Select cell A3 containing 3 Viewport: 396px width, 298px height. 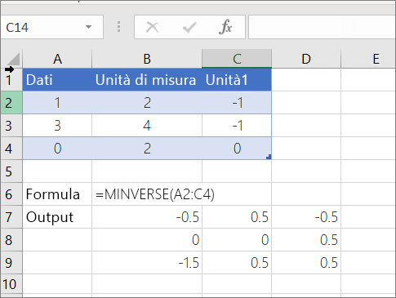57,126
